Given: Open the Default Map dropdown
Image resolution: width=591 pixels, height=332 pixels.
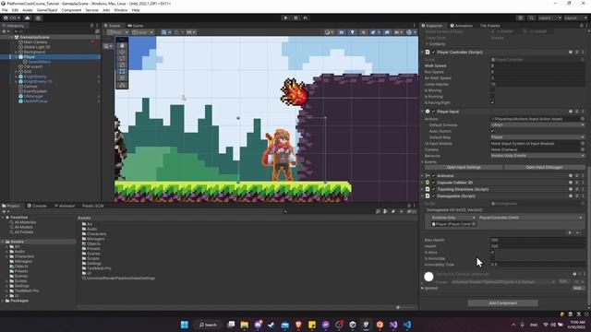Looking at the screenshot, I should point(537,137).
